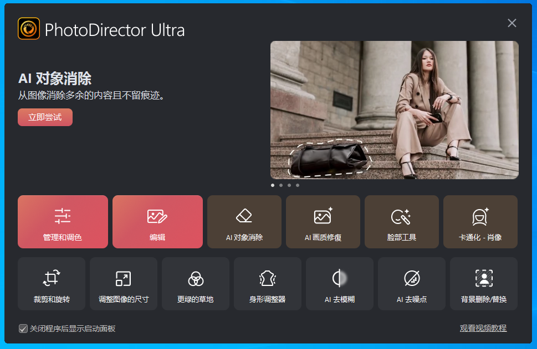
Task: Open the 背景删除/替换 background tool
Action: tap(484, 284)
